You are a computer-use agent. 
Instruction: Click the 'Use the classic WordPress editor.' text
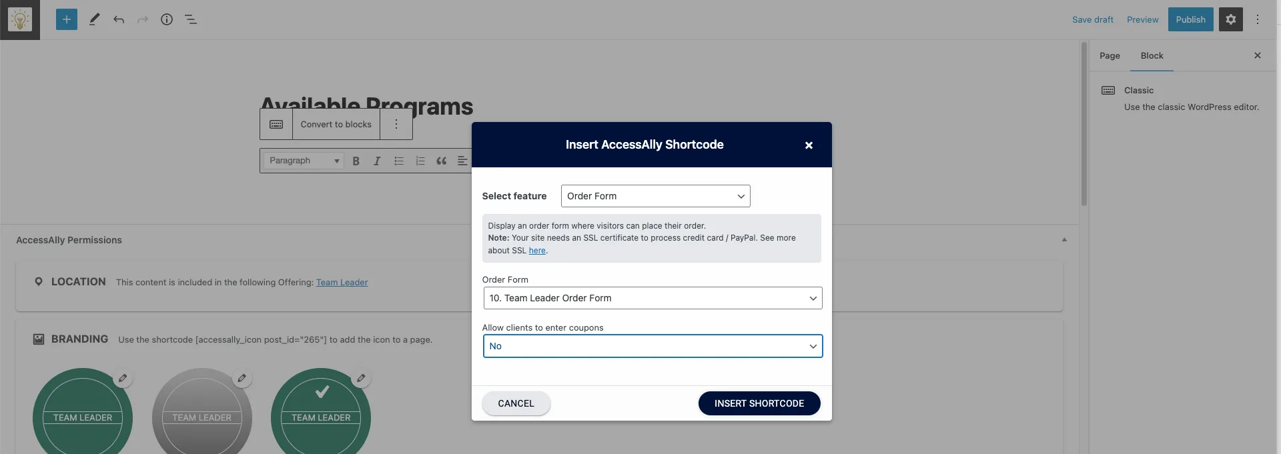[x=1191, y=107]
